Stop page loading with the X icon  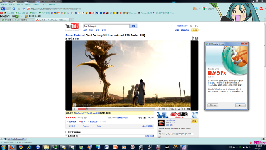[x=19, y=9]
